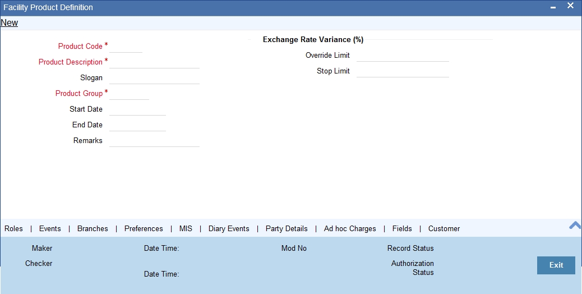Open the Roles sub-screen
Viewport: 582px width, 294px height.
pos(13,229)
